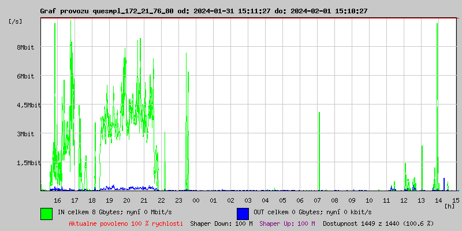Click the red 'Aktualne povoleno 100 % rychlosti' text
The image size is (462, 231).
pyautogui.click(x=126, y=223)
